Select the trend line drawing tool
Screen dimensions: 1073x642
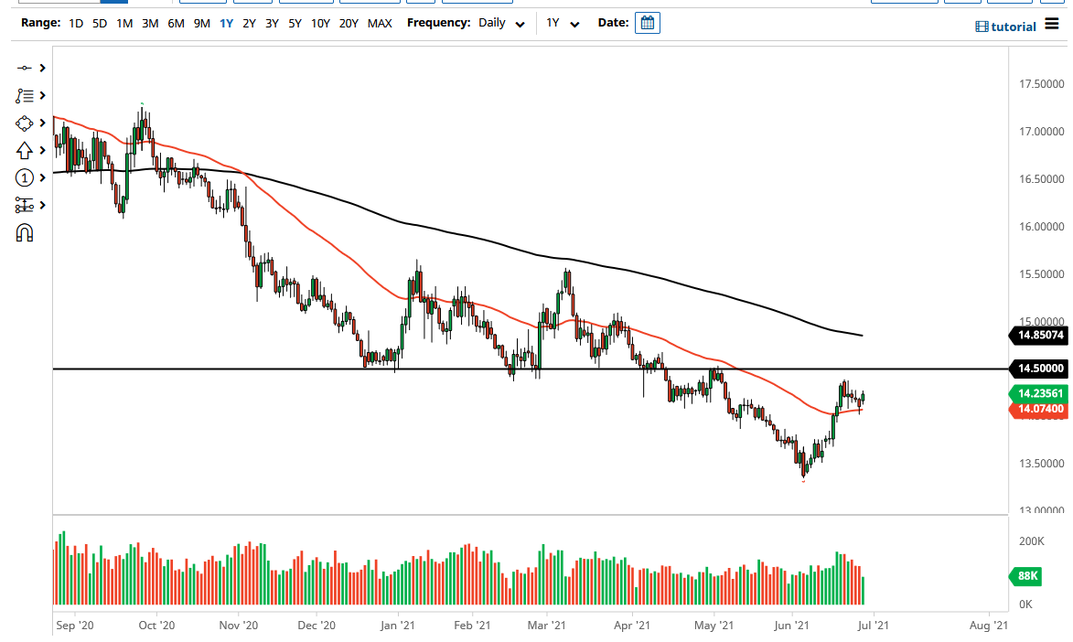tap(25, 68)
